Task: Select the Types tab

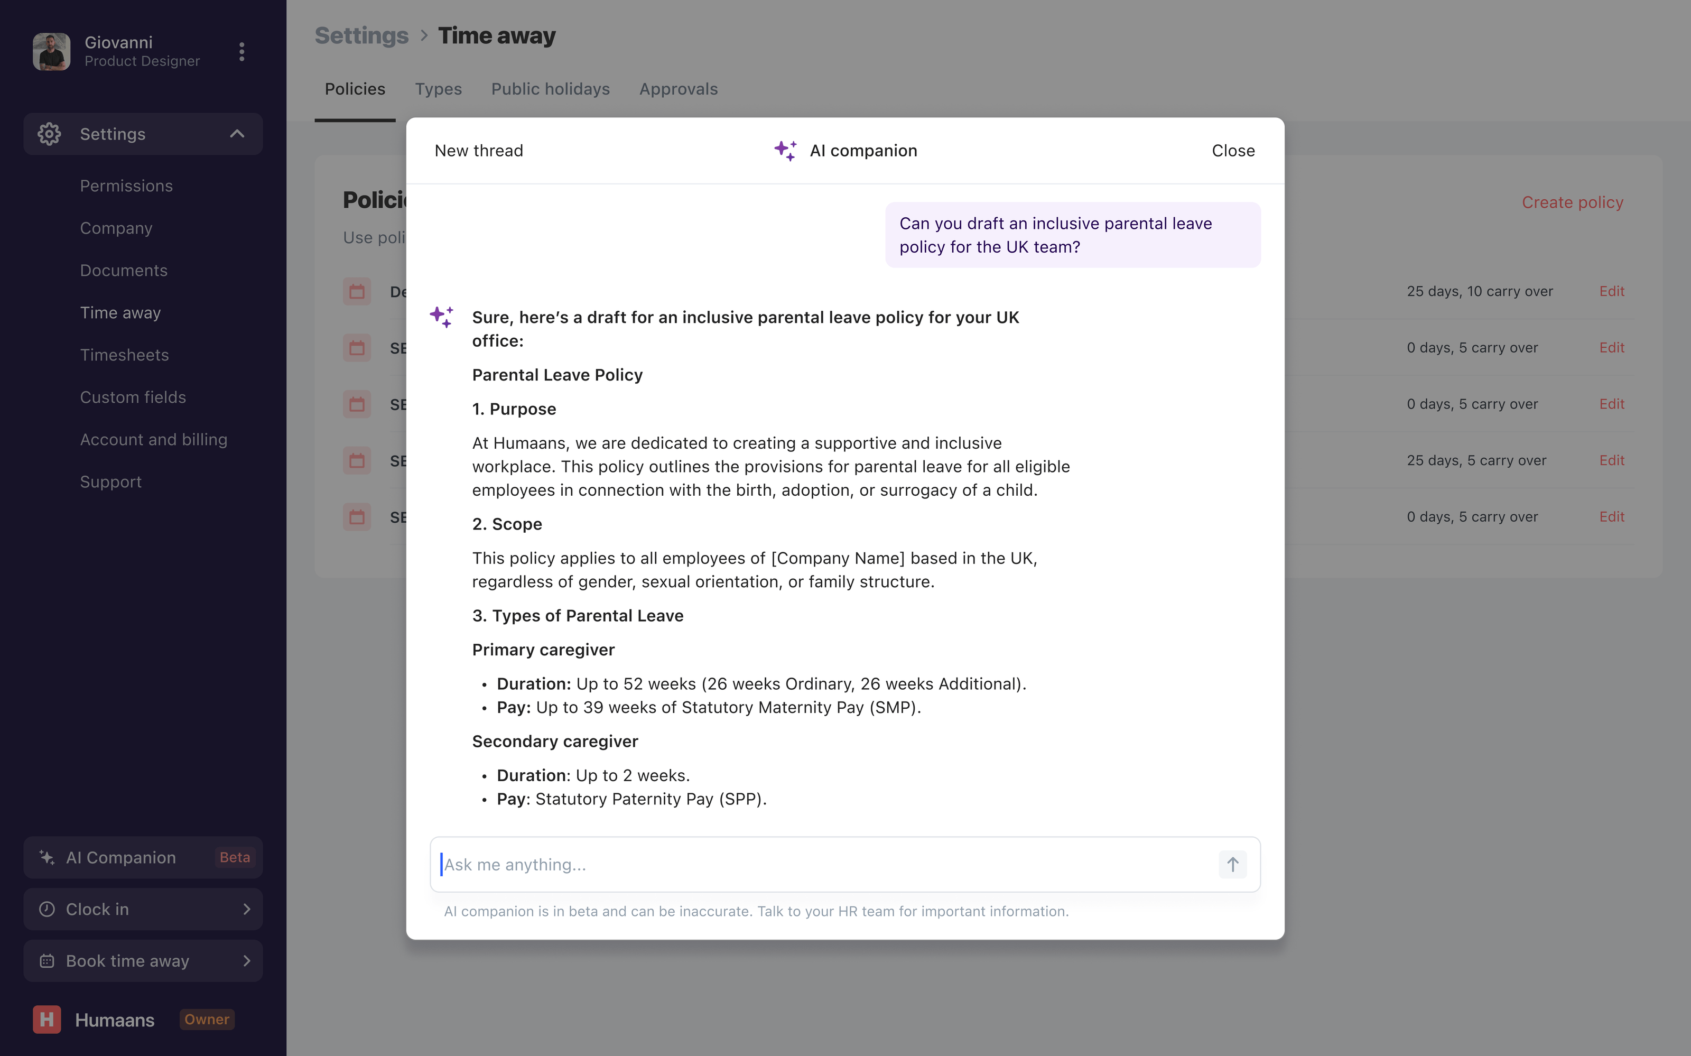Action: pos(438,89)
